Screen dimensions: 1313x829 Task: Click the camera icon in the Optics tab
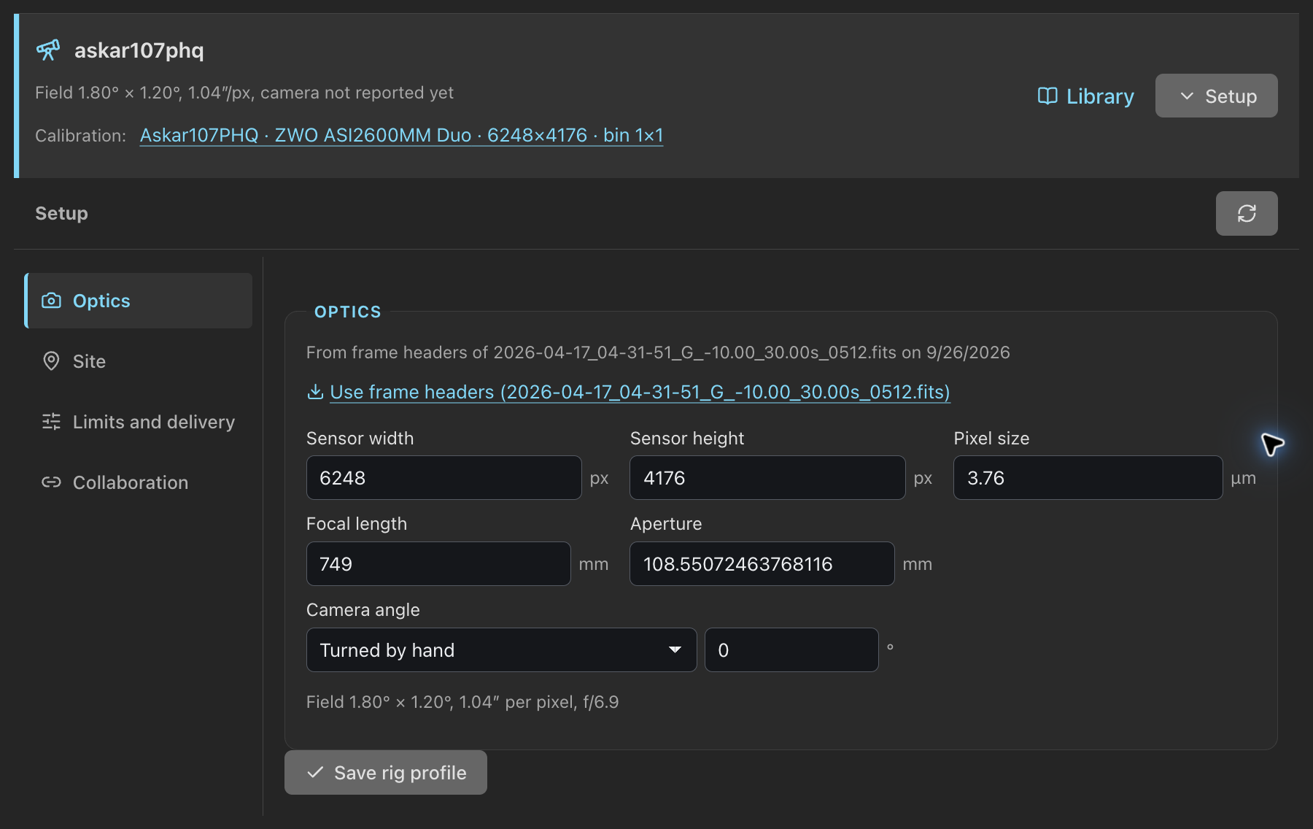[51, 301]
